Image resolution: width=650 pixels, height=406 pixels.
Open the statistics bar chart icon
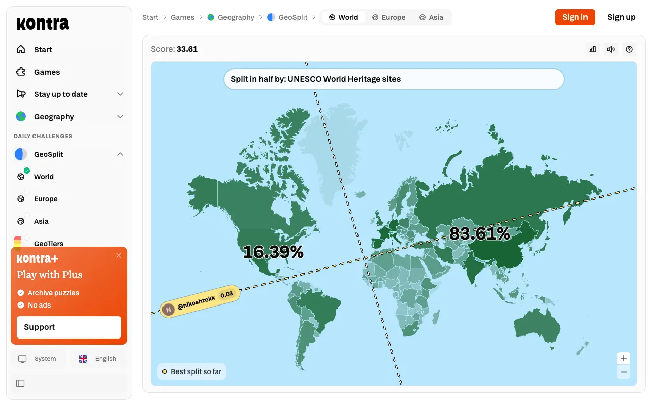click(x=593, y=49)
